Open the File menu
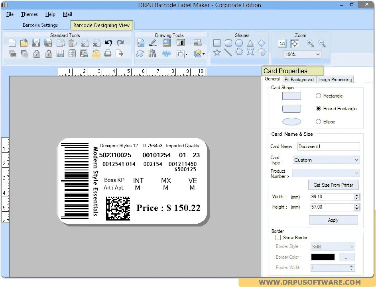Image resolution: width=376 pixels, height=287 pixels. pyautogui.click(x=10, y=14)
